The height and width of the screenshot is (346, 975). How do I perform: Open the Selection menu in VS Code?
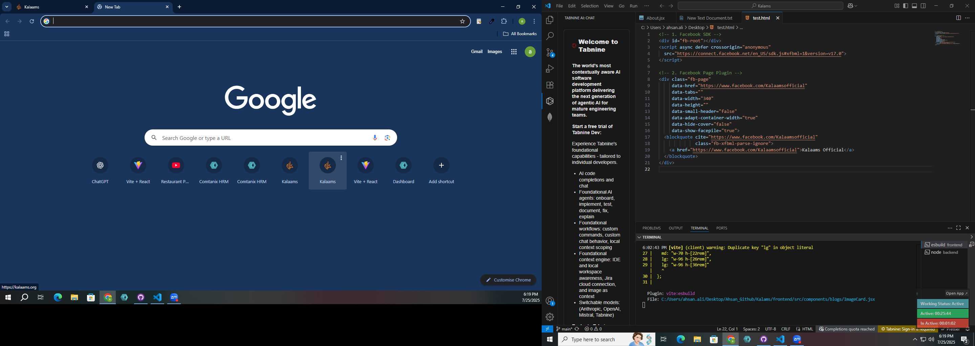tap(590, 6)
